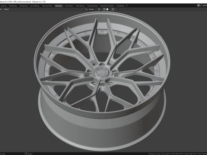This screenshot has height=155, width=207.
Task: Open the Compositing workspace tab
Action: (92, 6)
